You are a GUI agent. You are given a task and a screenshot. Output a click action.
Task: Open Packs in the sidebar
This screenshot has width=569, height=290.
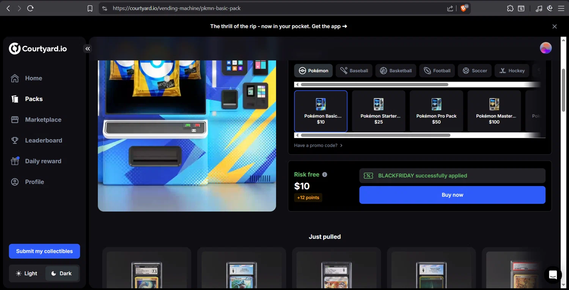click(34, 99)
